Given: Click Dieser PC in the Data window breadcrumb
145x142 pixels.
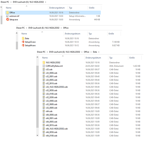Looking at the screenshot, I should click(41, 52).
